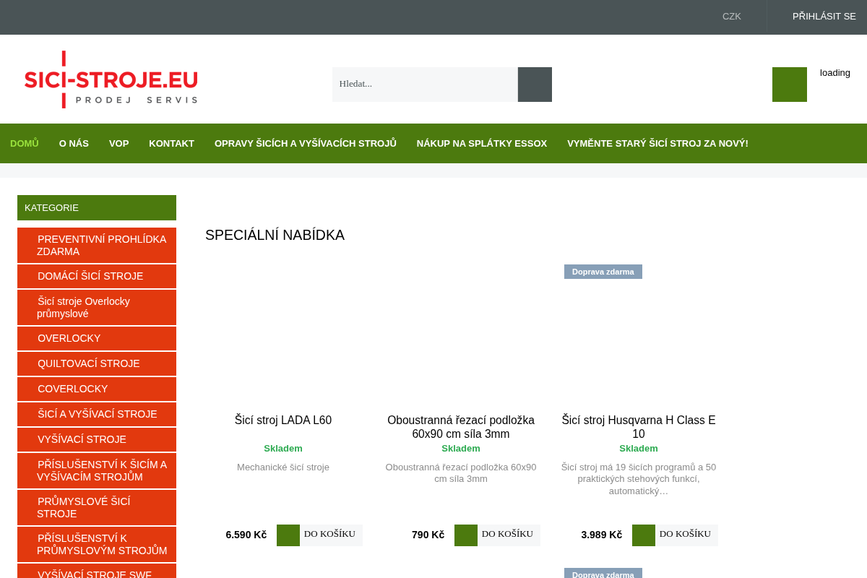This screenshot has width=867, height=578.
Task: Open product title Šicí stroj LADA L60
Action: click(x=283, y=420)
